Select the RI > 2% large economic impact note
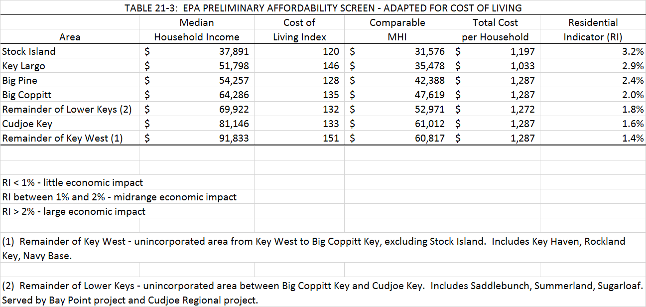The height and width of the screenshot is (307, 646). click(74, 211)
